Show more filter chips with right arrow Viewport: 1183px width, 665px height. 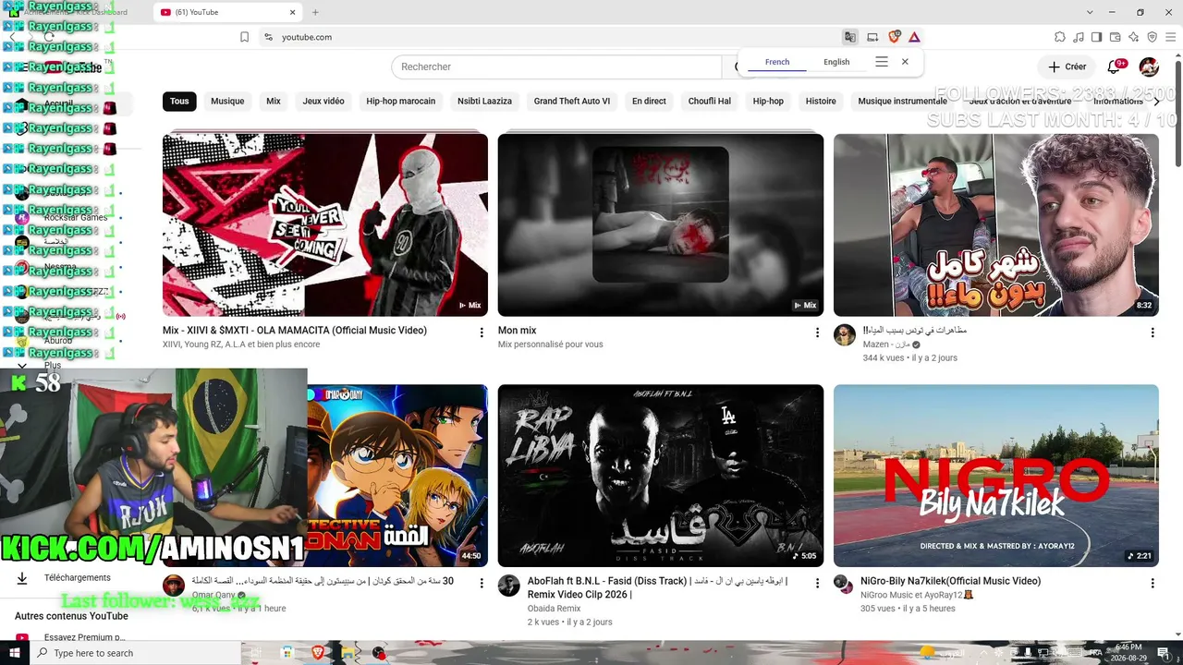coord(1156,101)
